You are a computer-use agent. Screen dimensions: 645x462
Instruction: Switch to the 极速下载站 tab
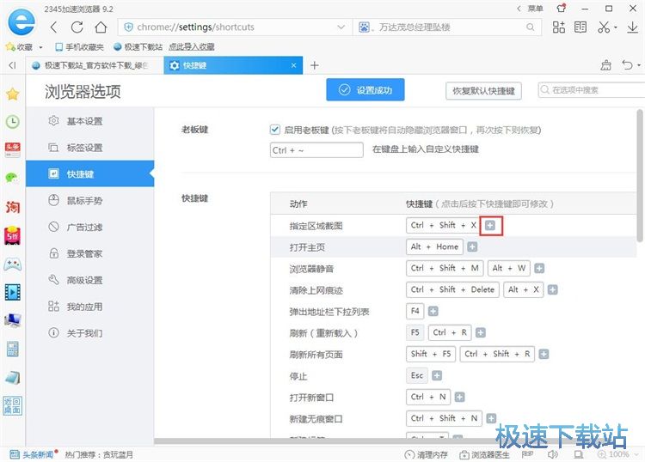(95, 65)
